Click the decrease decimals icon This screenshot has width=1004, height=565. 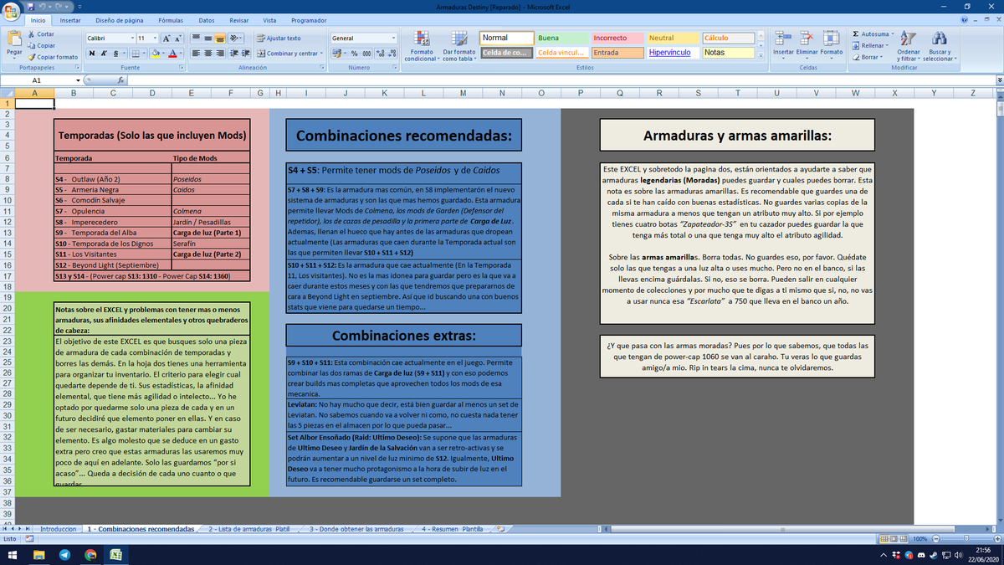[x=392, y=53]
